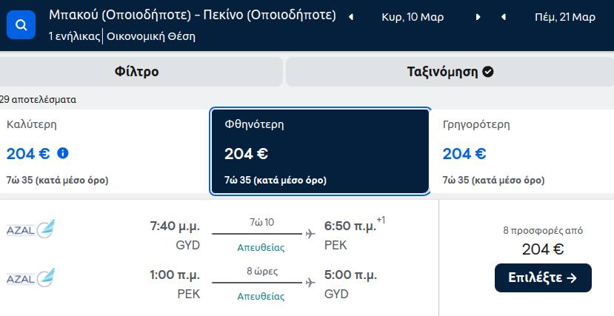This screenshot has height=316, width=614.
Task: Click the 1 ενήλικας Οικονομική Θέση passenger summary
Action: coord(121,36)
